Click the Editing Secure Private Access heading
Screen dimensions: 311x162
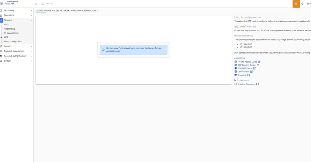(247, 17)
